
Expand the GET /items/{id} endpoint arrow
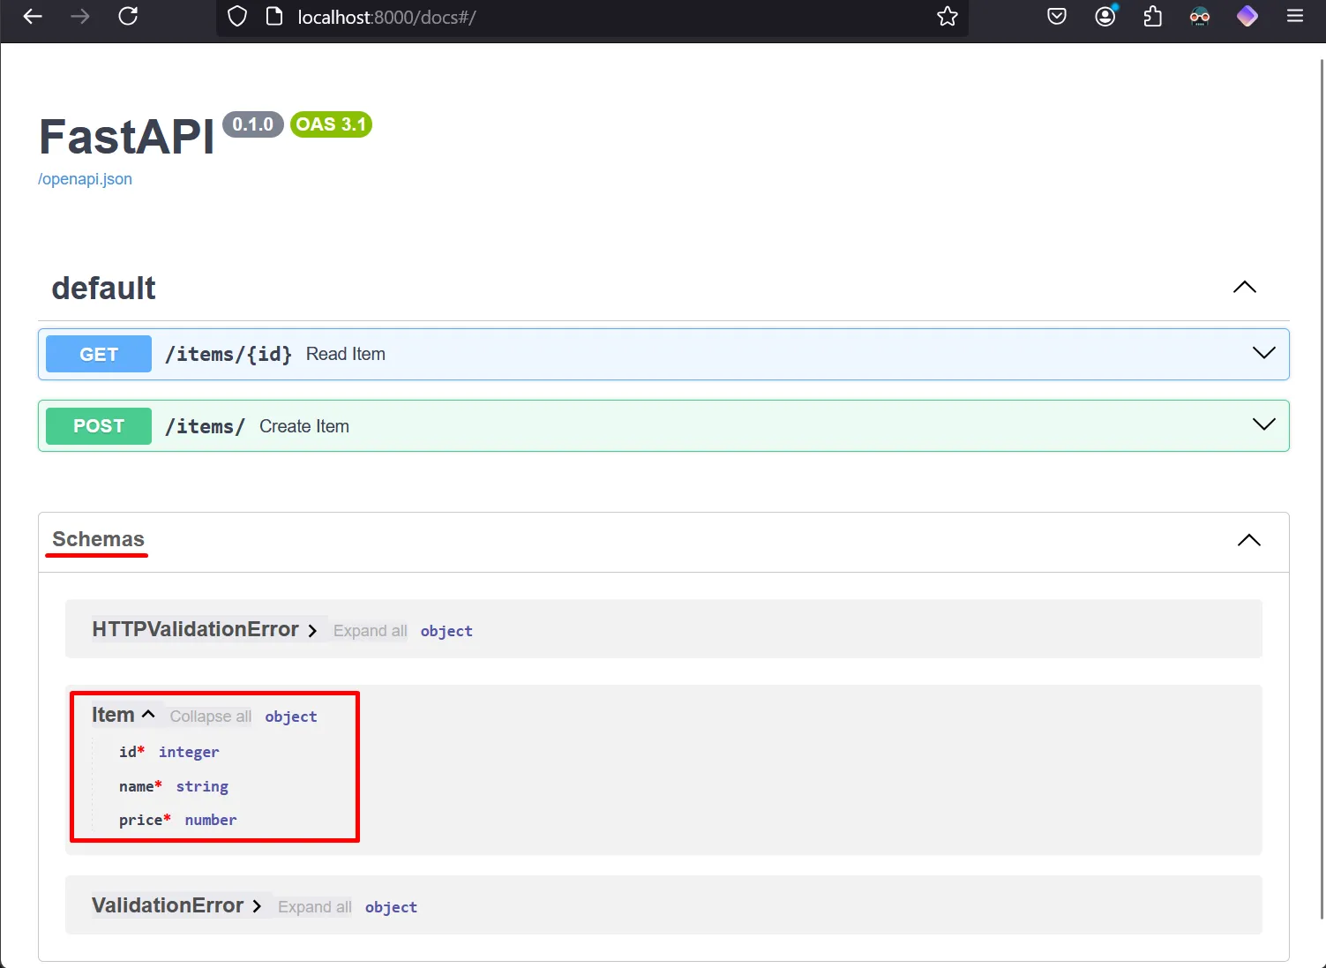click(x=1263, y=354)
